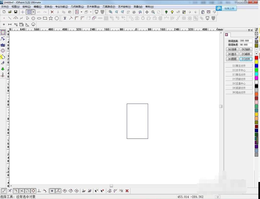
Task: Select the text tool labeled abc
Action: click(x=3, y=45)
